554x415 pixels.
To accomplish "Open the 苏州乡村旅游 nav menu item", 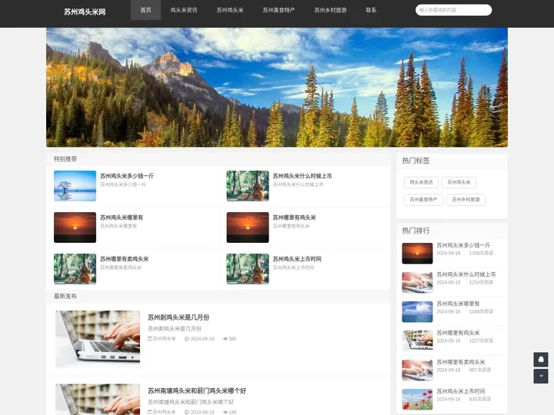I will coord(330,10).
